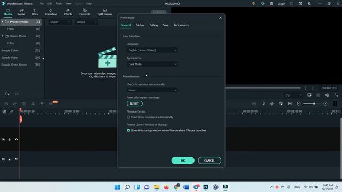The width and height of the screenshot is (342, 192).
Task: Click the voiceover microphone icon in timeline toolbar
Action: point(272,103)
